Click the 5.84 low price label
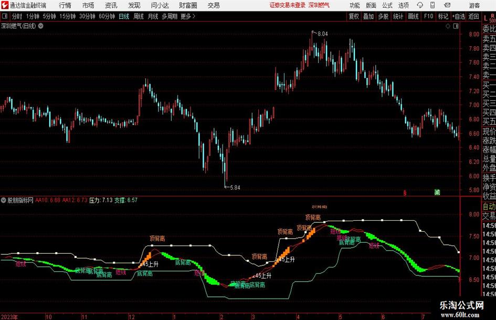The height and width of the screenshot is (320, 496). [x=235, y=188]
